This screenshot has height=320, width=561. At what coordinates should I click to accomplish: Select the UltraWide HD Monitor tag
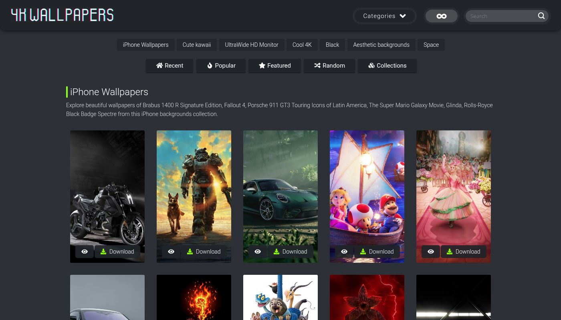coord(251,45)
